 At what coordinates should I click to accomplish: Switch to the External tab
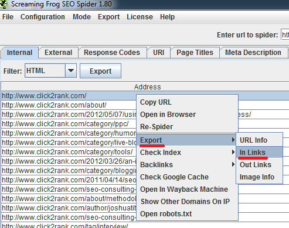click(58, 53)
